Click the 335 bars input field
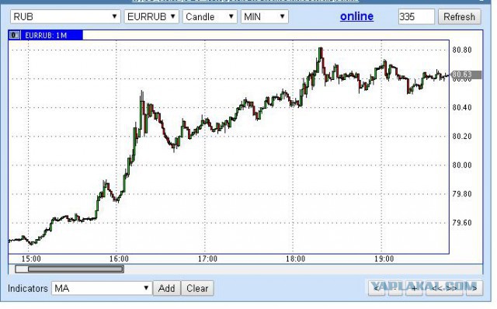The width and height of the screenshot is (497, 309). [416, 16]
